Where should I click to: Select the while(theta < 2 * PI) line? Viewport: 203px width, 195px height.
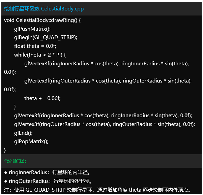click(40, 55)
